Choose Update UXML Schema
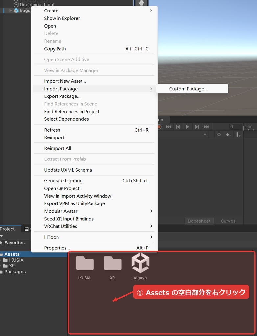Screen dimensions: 257x336 (x=94, y=170)
